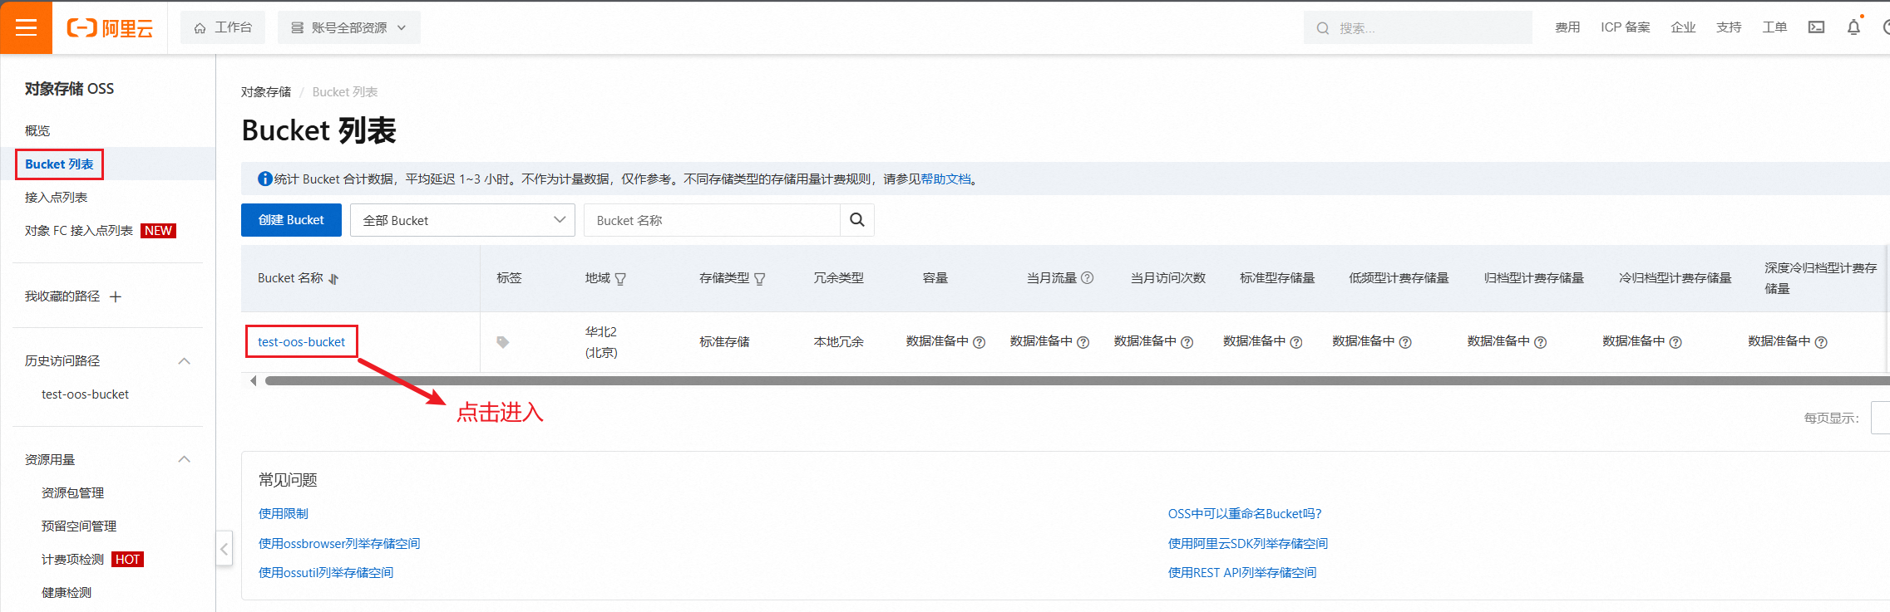The width and height of the screenshot is (1890, 612).
Task: Open the 账号全部资源 dropdown
Action: 349,27
